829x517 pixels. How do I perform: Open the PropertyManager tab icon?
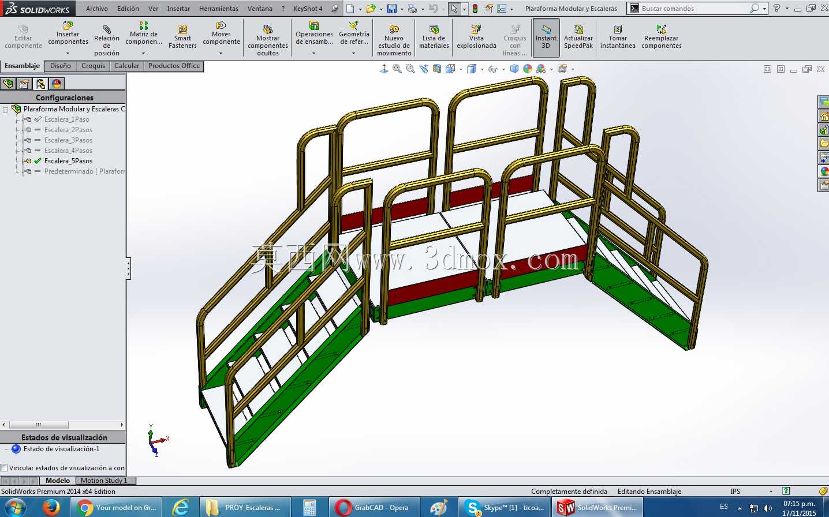[24, 84]
